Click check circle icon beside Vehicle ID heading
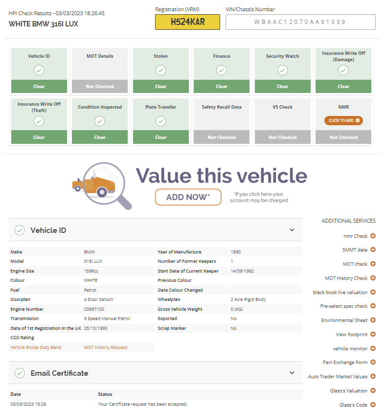 (x=20, y=230)
